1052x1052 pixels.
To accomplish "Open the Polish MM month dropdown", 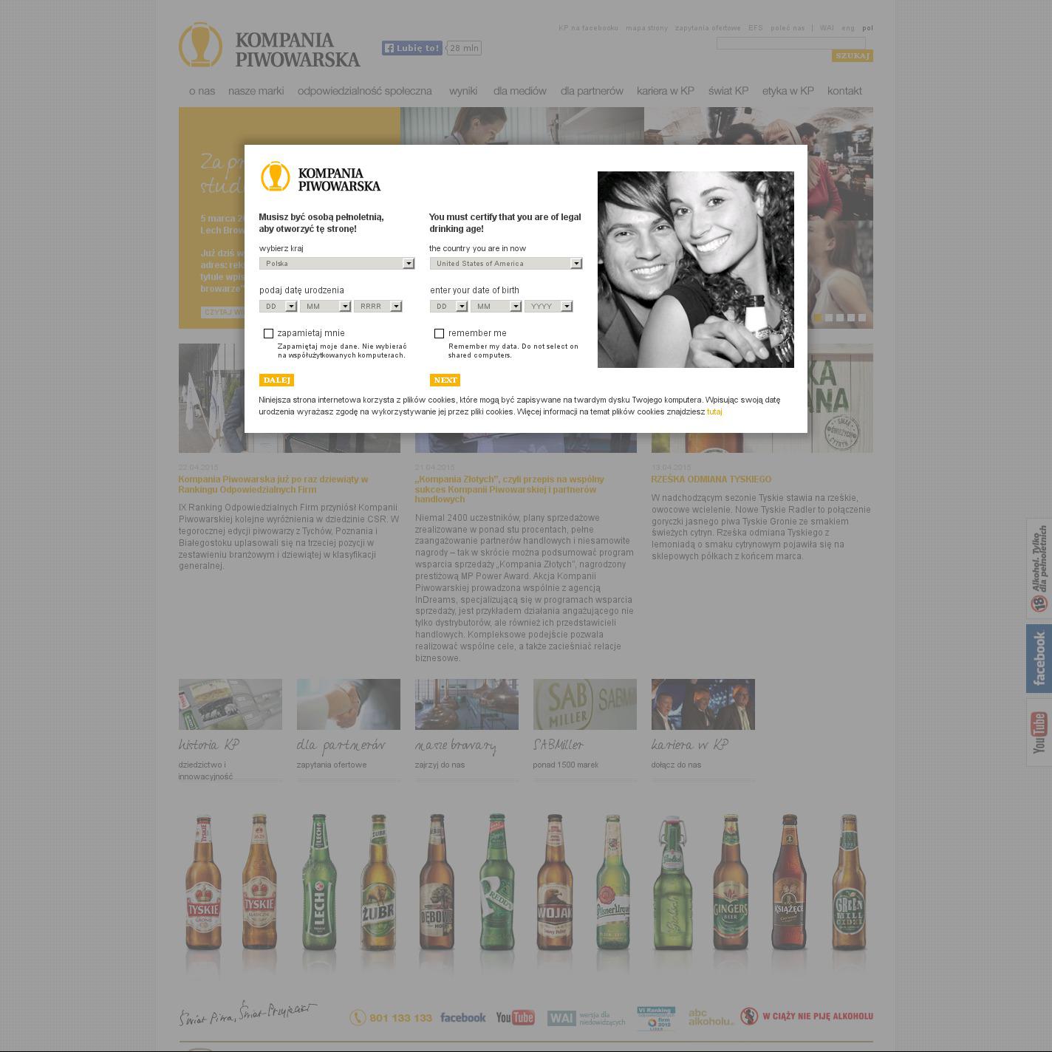I will (x=325, y=306).
